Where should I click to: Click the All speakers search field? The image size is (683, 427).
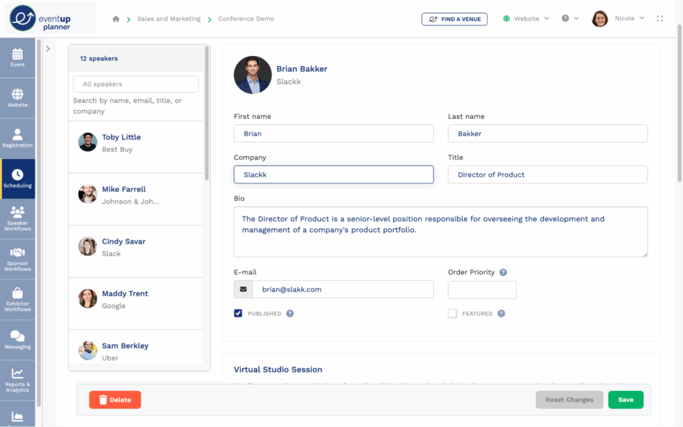(x=136, y=84)
